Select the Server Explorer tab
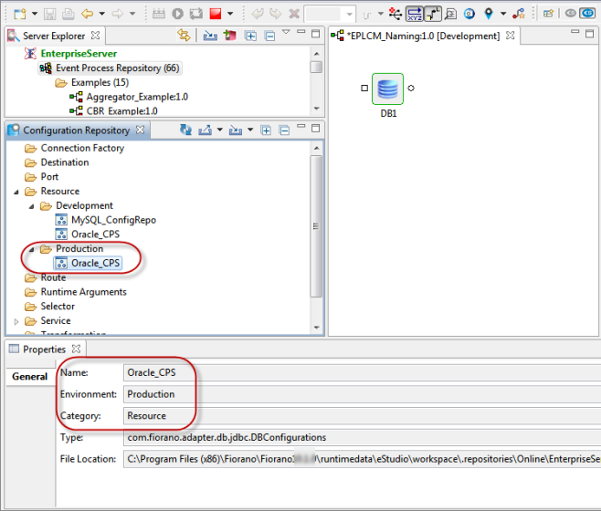This screenshot has height=511, width=601. [x=54, y=36]
